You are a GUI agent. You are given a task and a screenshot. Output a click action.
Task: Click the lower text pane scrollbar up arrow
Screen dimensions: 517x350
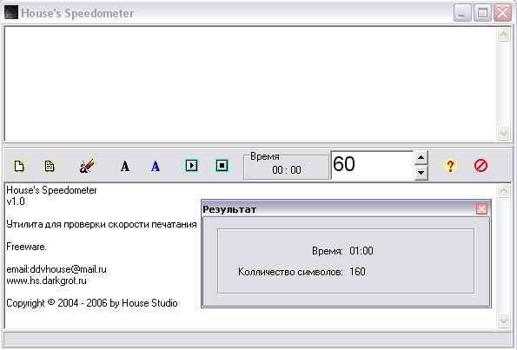coord(504,191)
